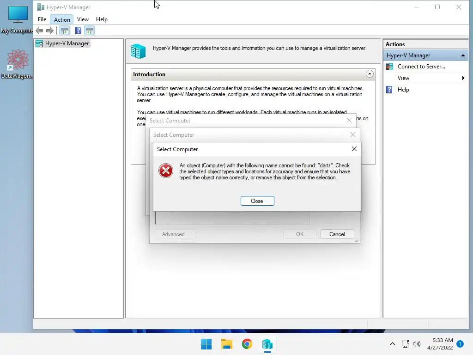473x355 pixels.
Task: Click the Help link in Actions pane
Action: [403, 90]
